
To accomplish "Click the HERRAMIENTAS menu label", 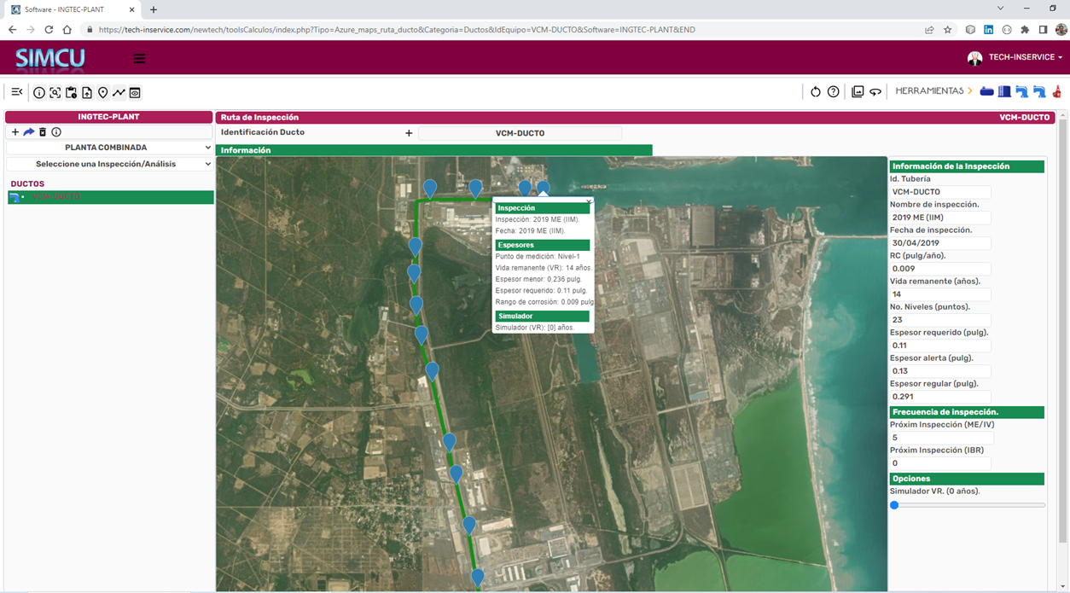I will 928,91.
